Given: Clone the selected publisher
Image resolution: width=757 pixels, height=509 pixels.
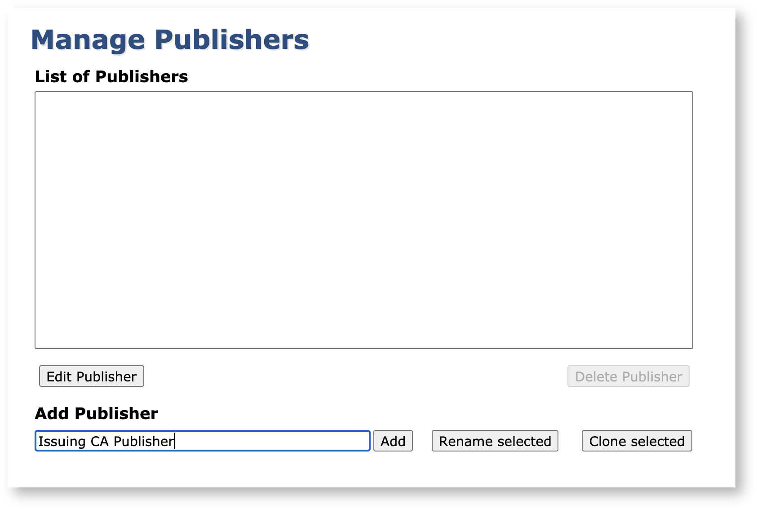Looking at the screenshot, I should tap(637, 441).
